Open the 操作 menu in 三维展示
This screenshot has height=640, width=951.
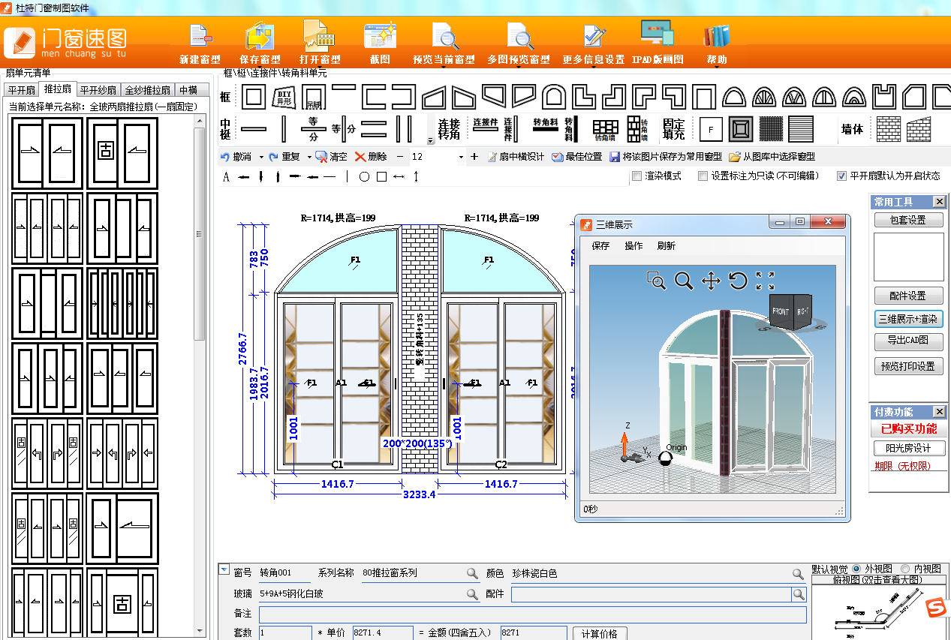click(634, 245)
